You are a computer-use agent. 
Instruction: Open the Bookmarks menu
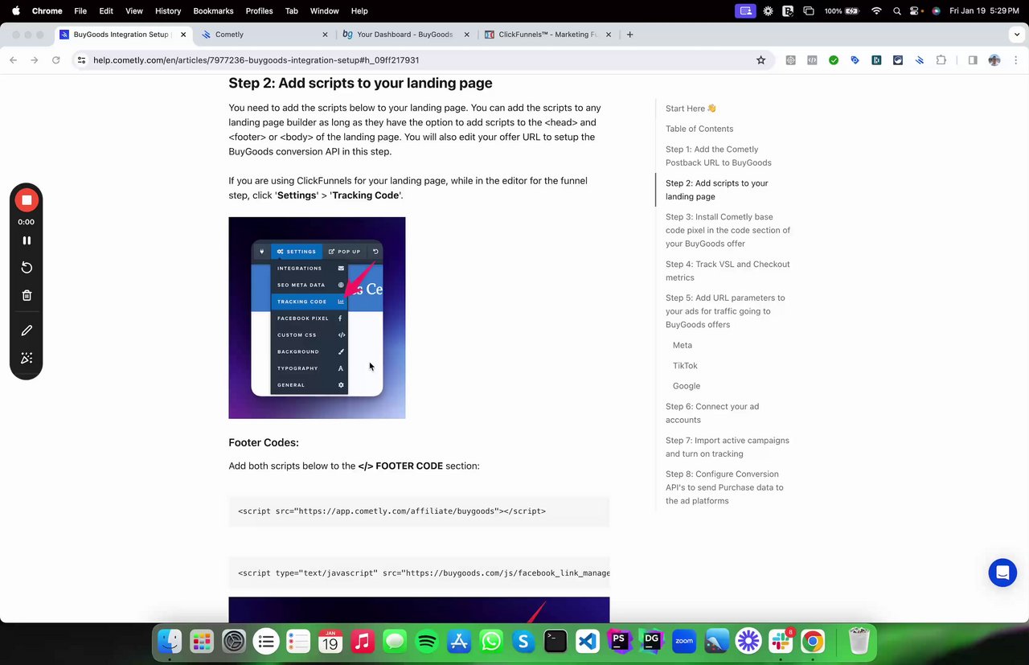[213, 11]
